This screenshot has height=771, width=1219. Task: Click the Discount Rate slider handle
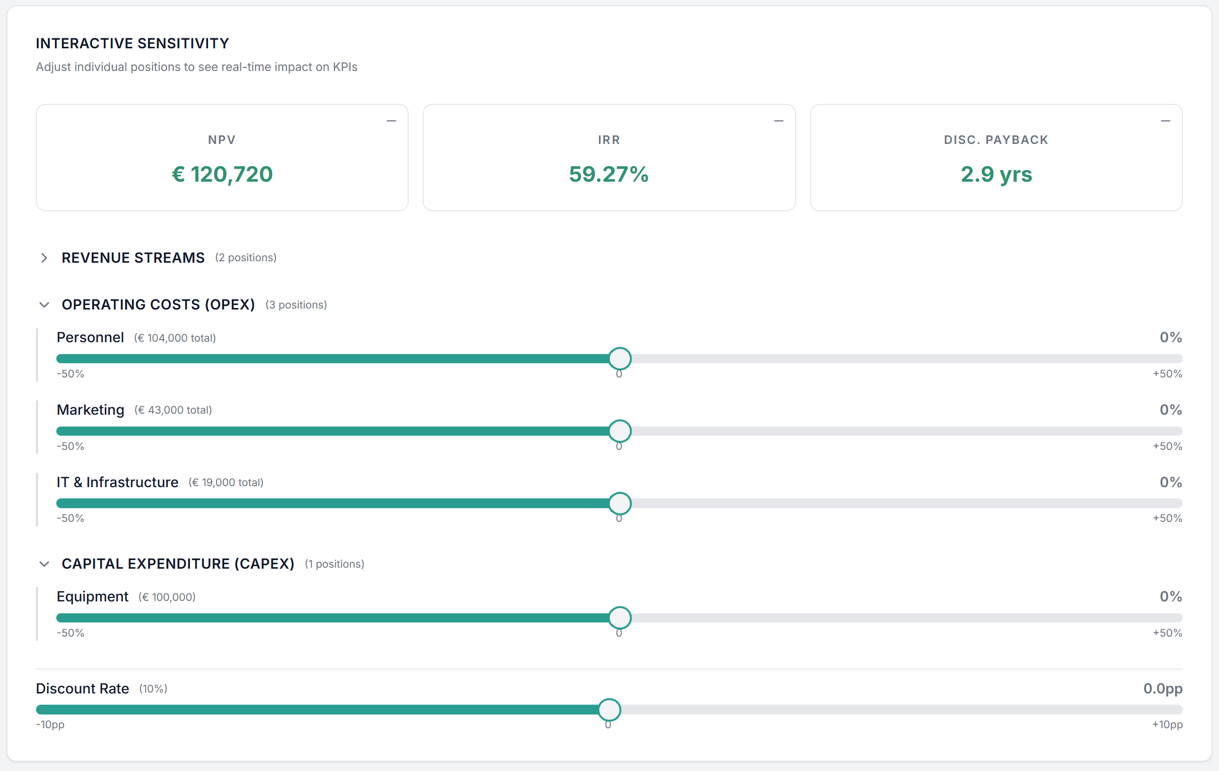point(609,709)
